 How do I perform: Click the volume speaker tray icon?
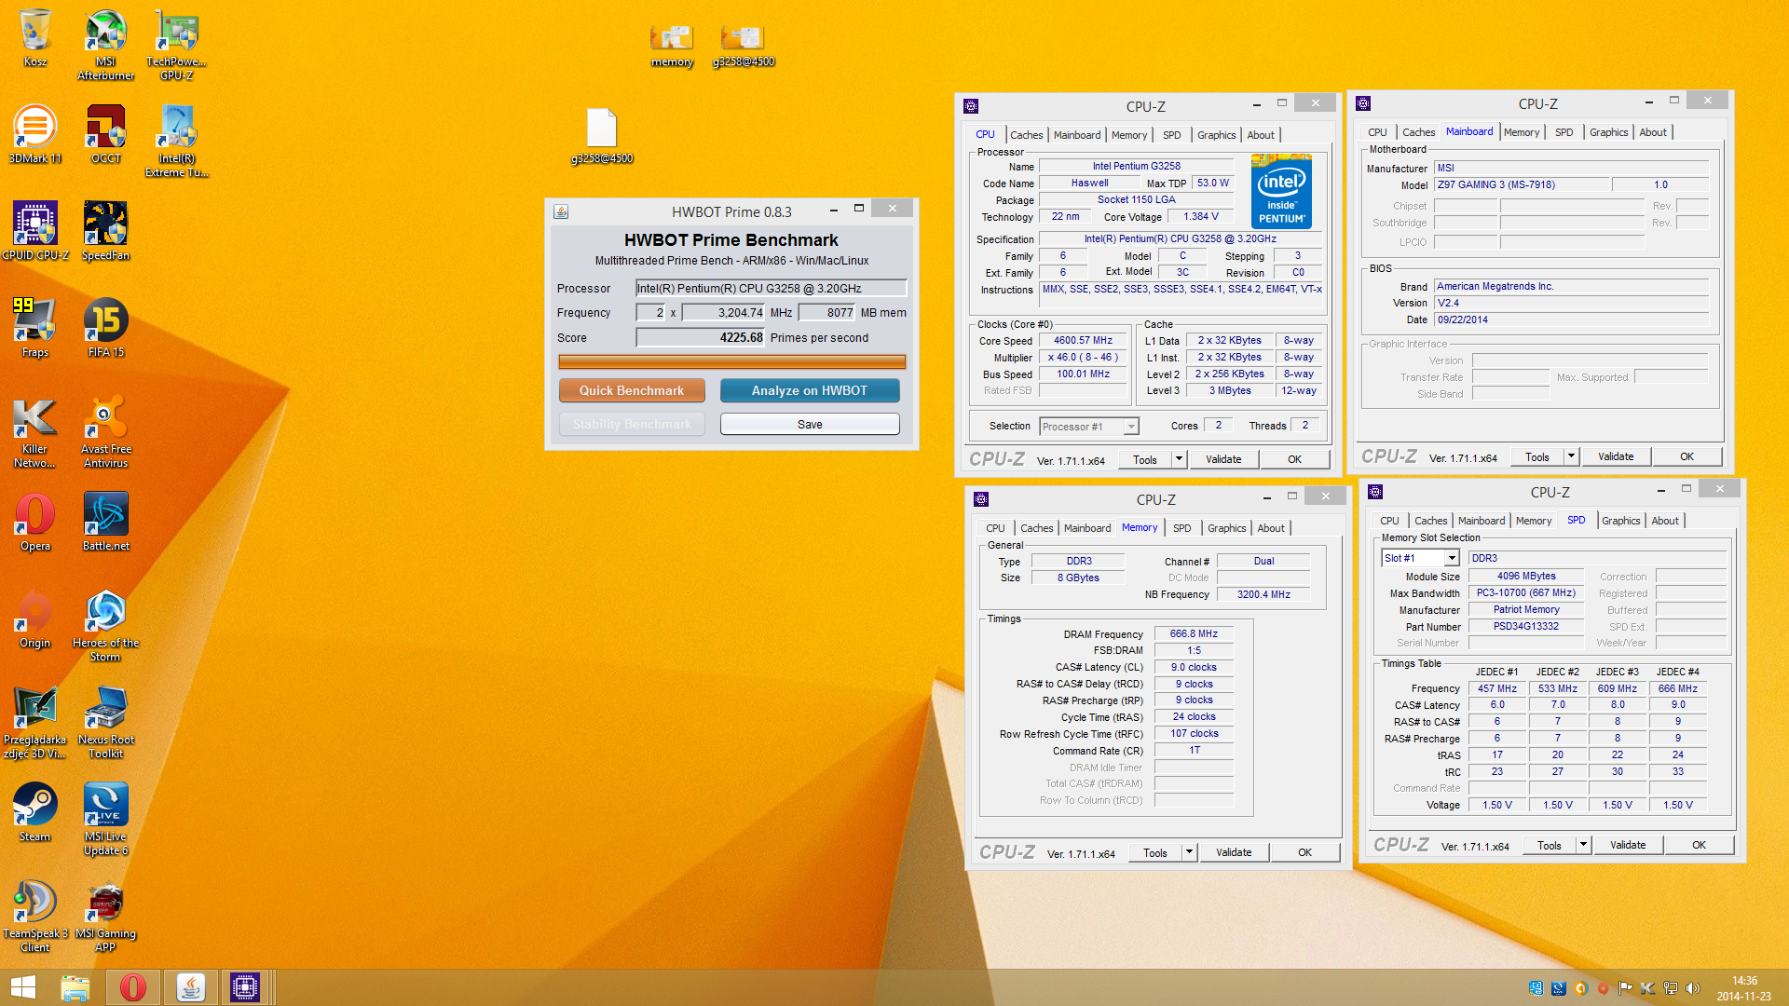(1693, 988)
